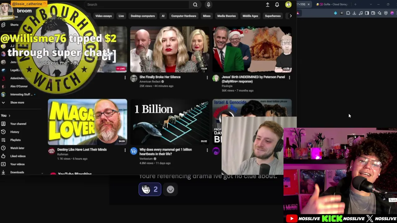
Task: Open the browser wallet icon
Action: pyautogui.click(x=373, y=13)
